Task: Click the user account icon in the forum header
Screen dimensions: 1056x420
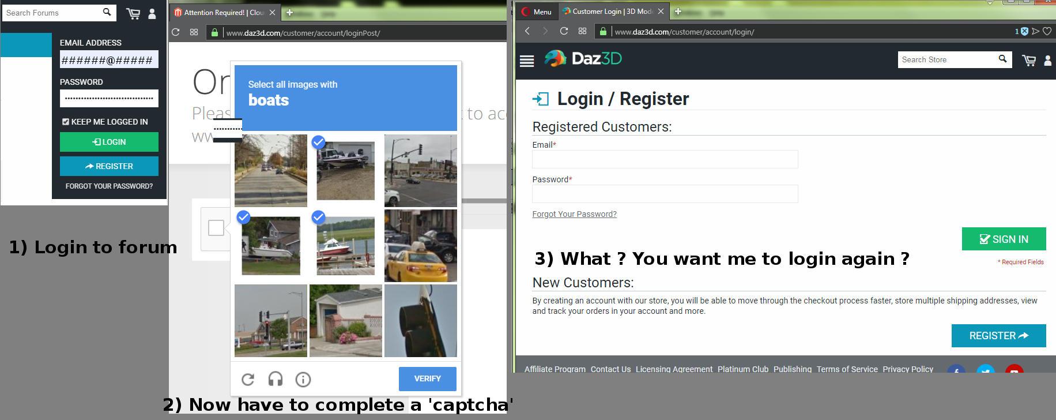Action: point(152,14)
